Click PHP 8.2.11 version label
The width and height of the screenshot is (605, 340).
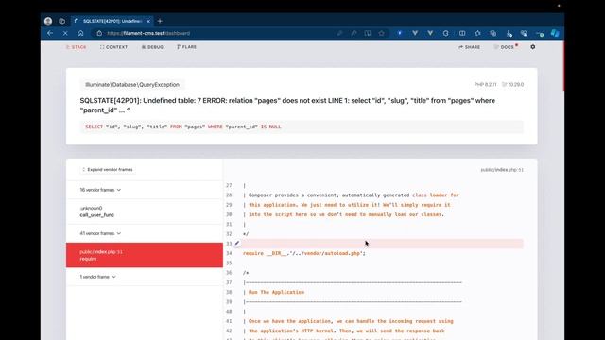[x=485, y=84]
